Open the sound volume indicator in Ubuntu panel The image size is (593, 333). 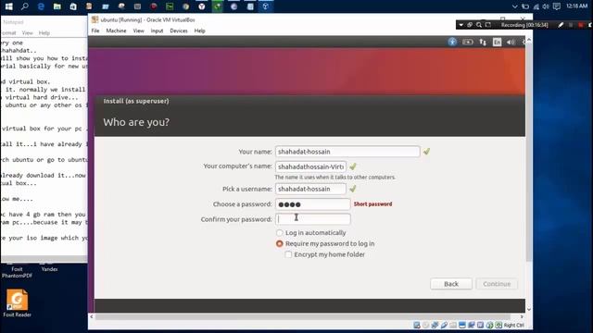click(x=511, y=42)
